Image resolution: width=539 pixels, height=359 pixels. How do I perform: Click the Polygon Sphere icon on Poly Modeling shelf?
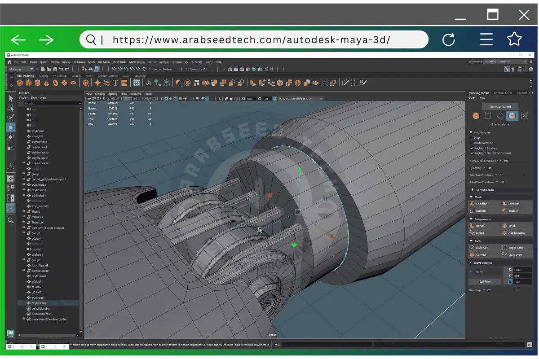coord(19,83)
